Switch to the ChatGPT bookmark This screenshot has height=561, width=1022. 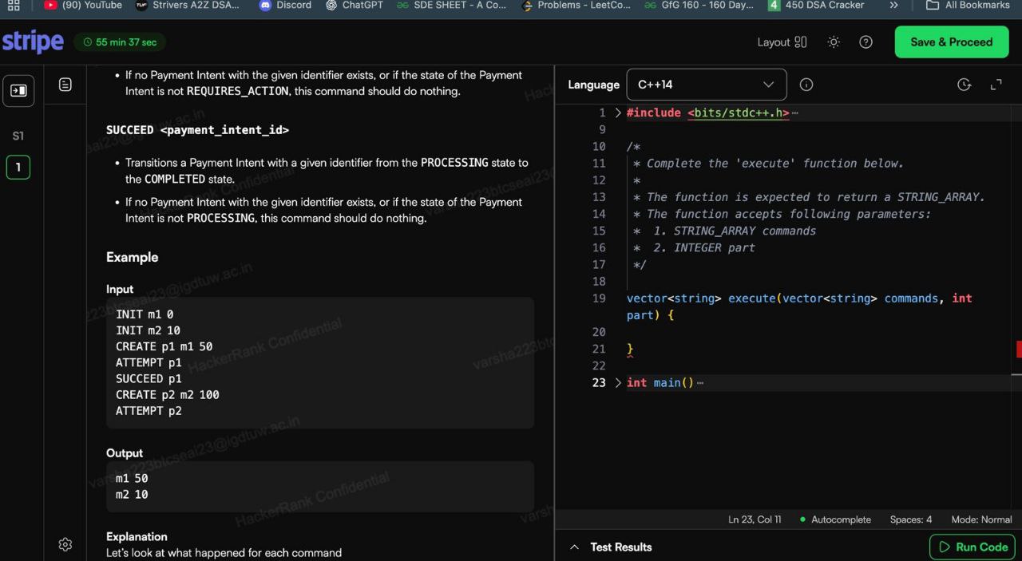click(x=355, y=5)
